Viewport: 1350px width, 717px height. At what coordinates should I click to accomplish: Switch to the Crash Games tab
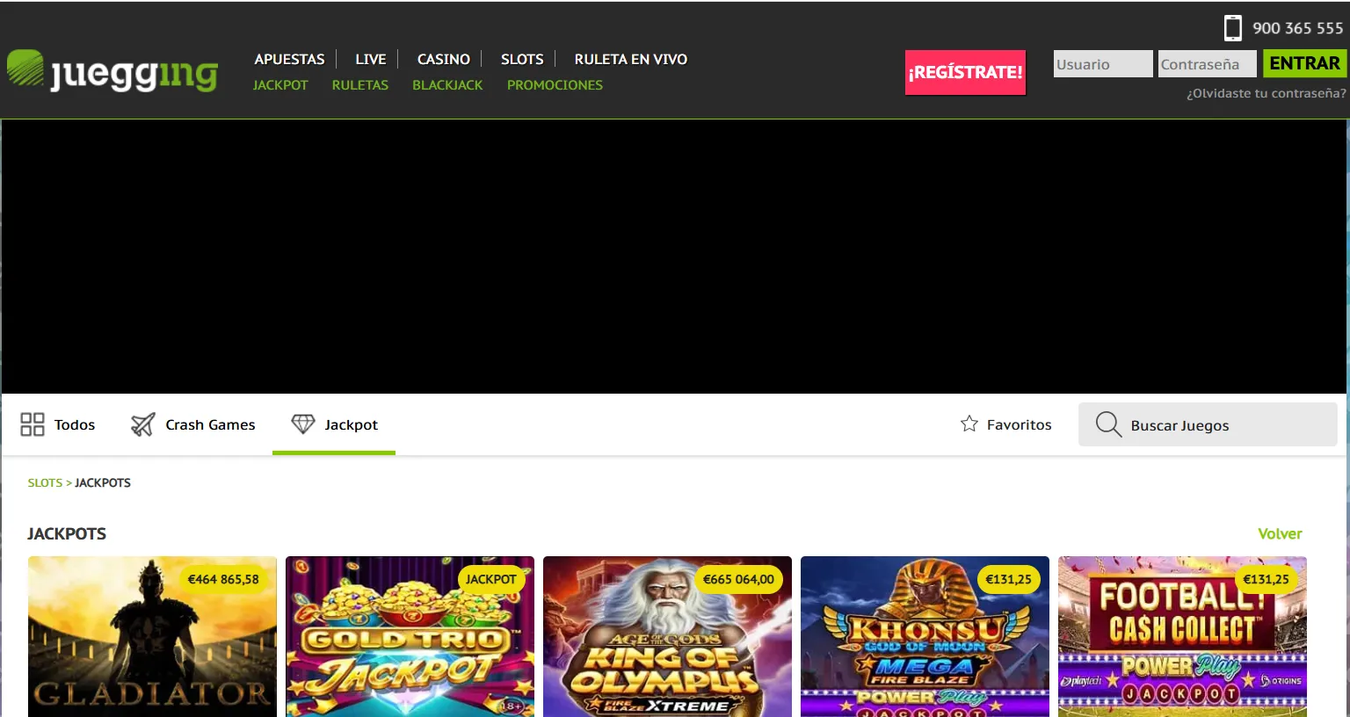(x=193, y=424)
